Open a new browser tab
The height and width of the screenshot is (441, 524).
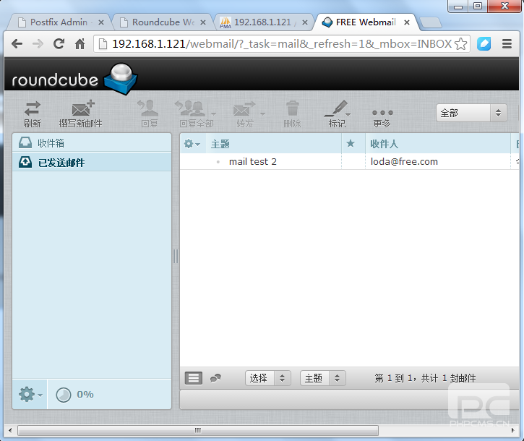point(431,22)
